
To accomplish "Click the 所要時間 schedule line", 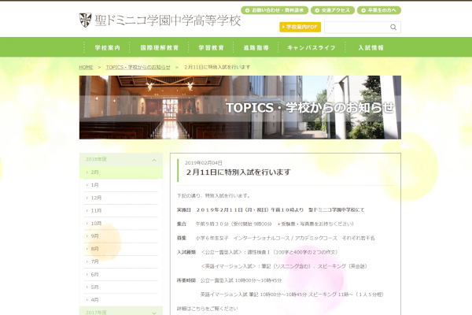I will (229, 280).
